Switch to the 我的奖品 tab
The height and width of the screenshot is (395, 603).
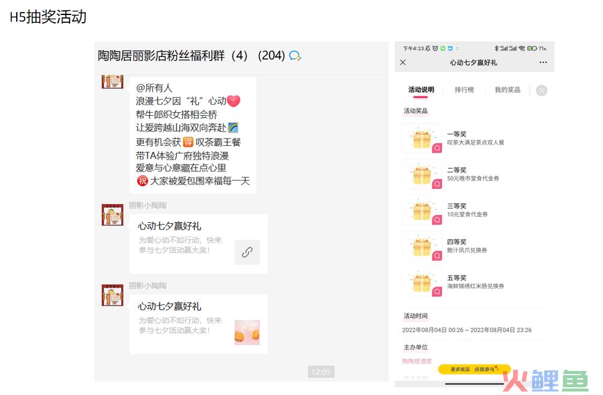pos(507,89)
